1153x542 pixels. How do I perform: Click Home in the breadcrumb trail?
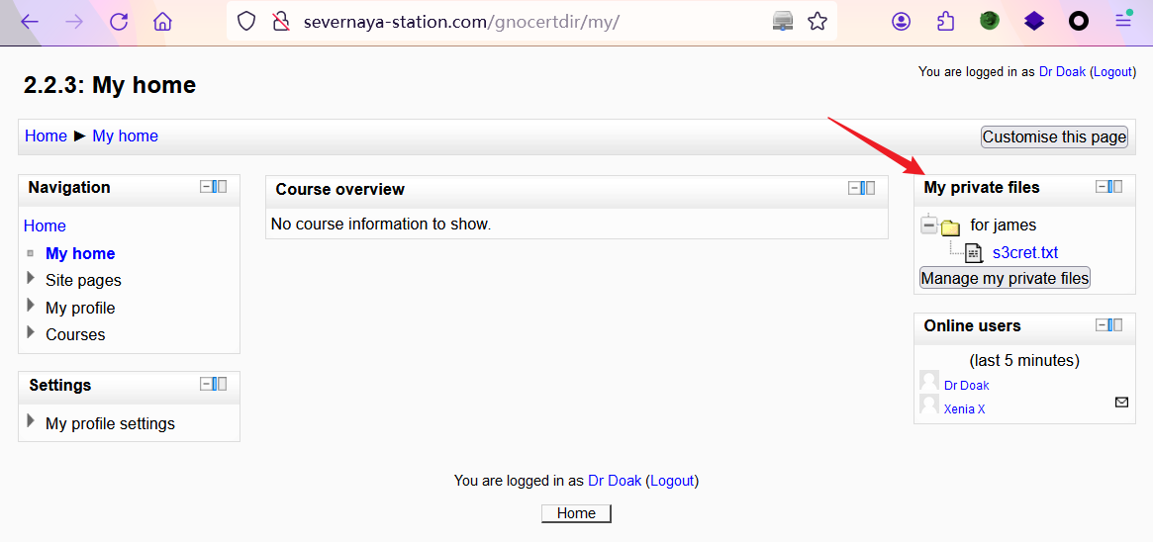pos(46,136)
